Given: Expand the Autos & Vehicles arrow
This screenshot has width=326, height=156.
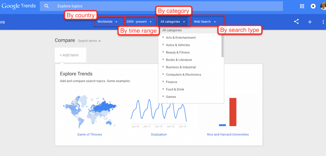Looking at the screenshot, I should pos(163,45).
